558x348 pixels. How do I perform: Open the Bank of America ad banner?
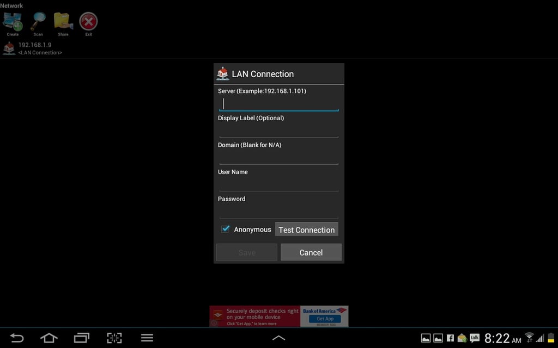tap(278, 316)
